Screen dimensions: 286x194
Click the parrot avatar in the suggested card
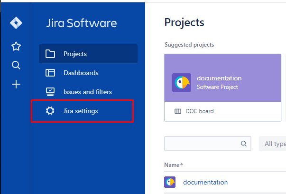point(182,83)
